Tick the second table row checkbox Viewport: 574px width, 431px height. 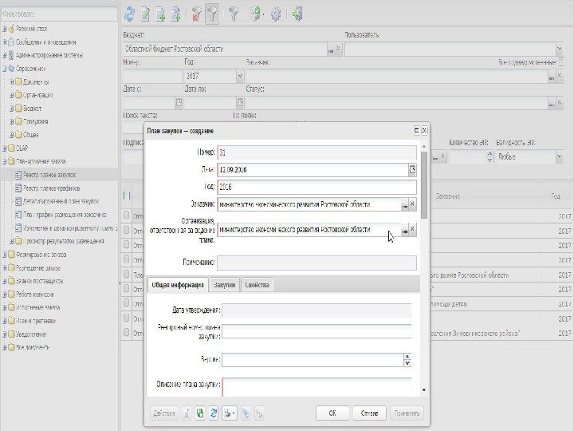126,230
